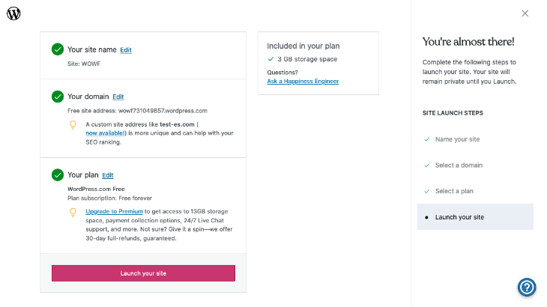
Task: Open the 'now available!' domain link
Action: (105, 133)
